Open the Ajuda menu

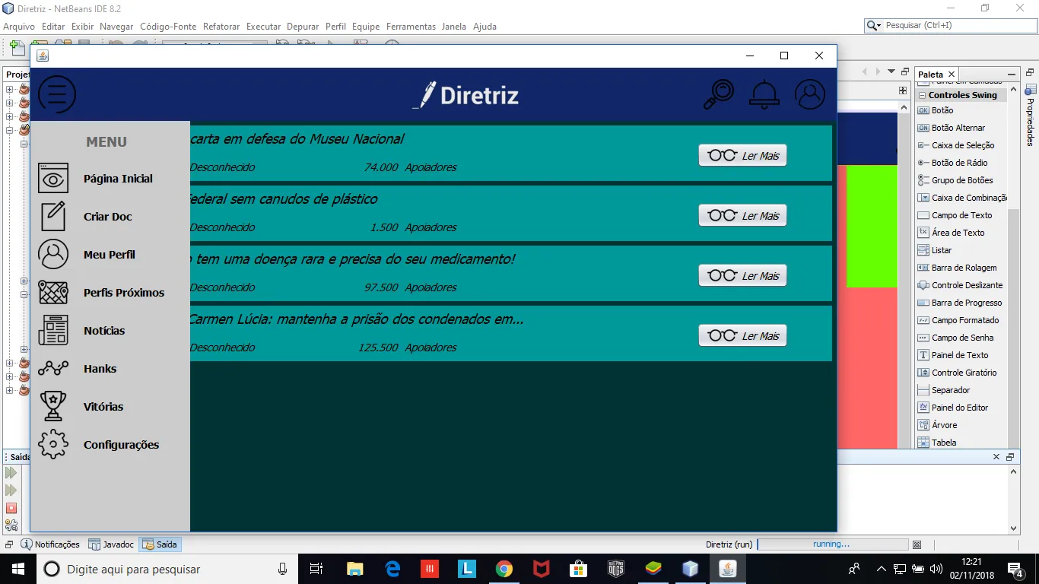[x=485, y=26]
